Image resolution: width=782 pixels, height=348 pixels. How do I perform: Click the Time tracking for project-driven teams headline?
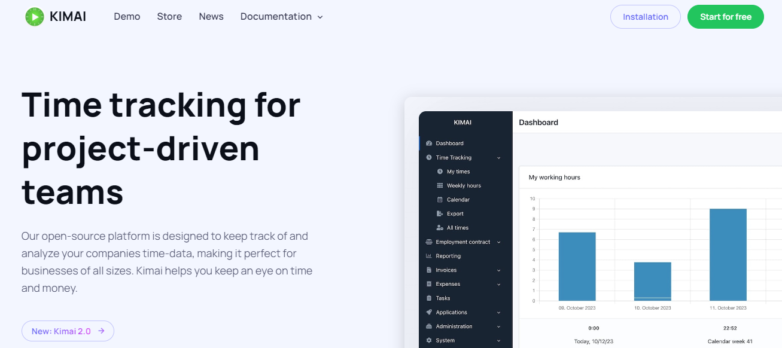161,149
